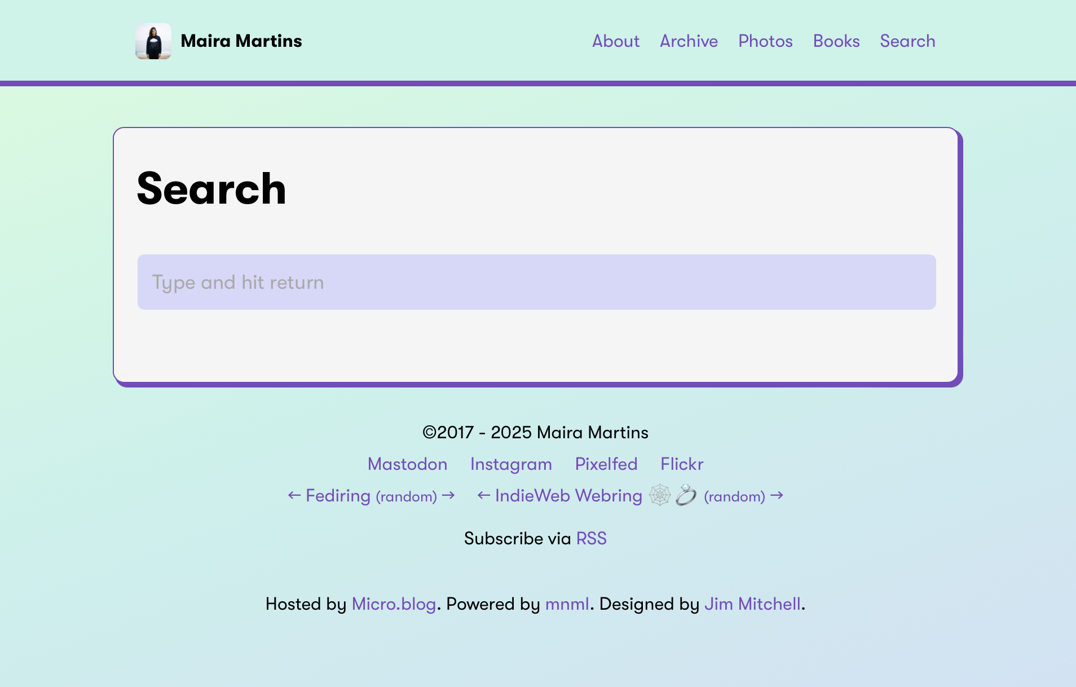Open the Flickr profile link

(x=681, y=464)
